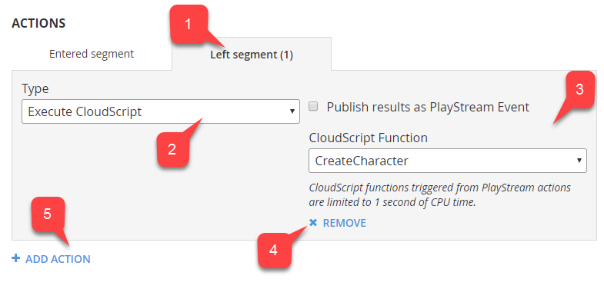Open the CreateCharacter function dropdown

click(448, 161)
